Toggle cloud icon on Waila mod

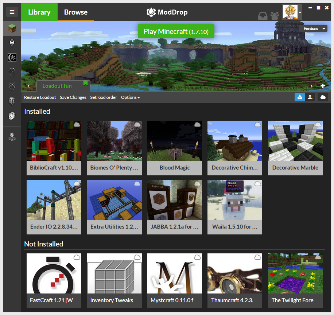257,183
